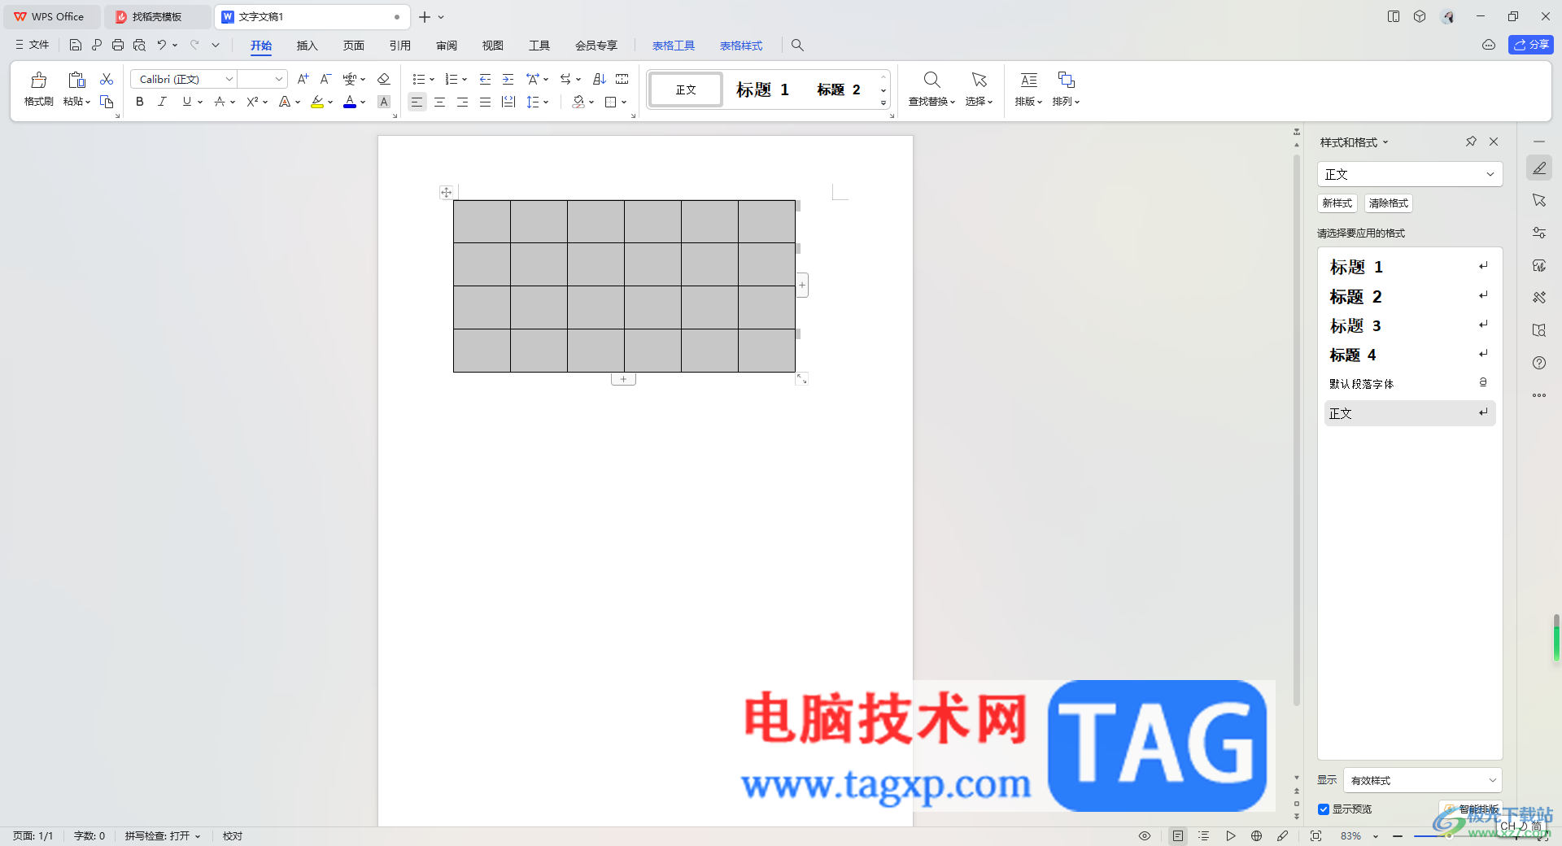Click the pencil styles icon in right sidebar

[x=1539, y=168]
